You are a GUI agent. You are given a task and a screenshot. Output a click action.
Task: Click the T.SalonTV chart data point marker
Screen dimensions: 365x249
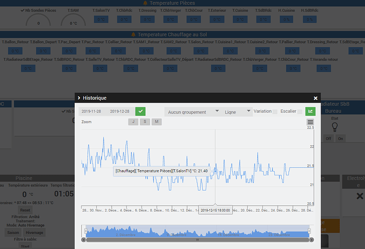click(215, 171)
